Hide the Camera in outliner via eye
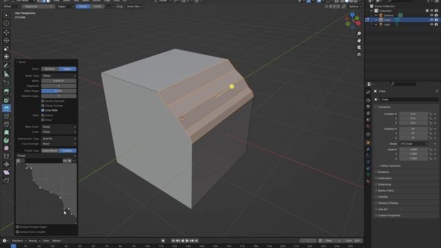Image resolution: width=441 pixels, height=248 pixels. click(431, 15)
